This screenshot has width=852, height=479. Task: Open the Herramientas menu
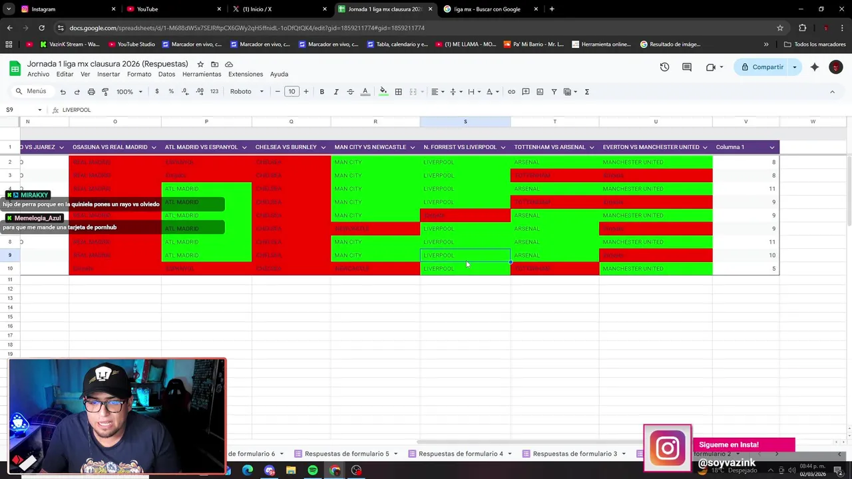[202, 74]
